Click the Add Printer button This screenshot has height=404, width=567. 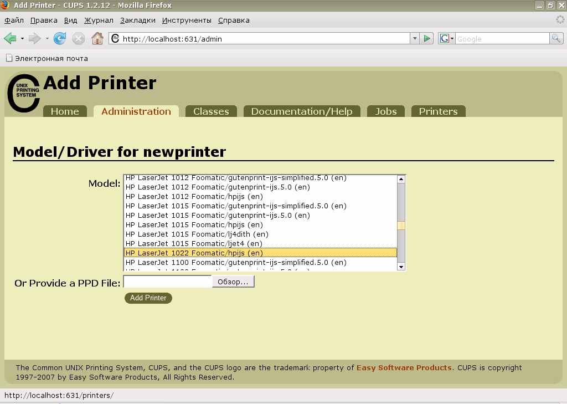148,298
